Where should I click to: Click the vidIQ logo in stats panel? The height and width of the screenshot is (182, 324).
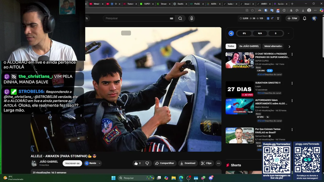231,33
